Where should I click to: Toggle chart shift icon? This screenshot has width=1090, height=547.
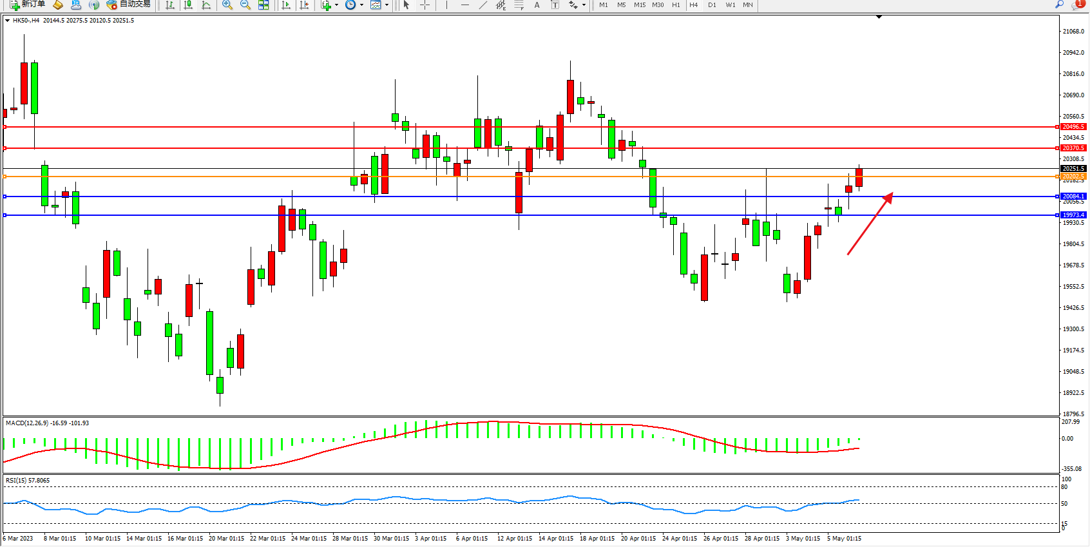304,5
